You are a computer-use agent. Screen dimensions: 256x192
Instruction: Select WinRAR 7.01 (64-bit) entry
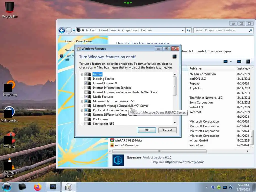[x=128, y=140]
